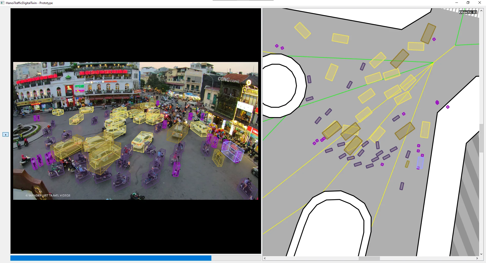Minimize the prototype window
Viewport: 486px width, 263px height.
pyautogui.click(x=456, y=3)
